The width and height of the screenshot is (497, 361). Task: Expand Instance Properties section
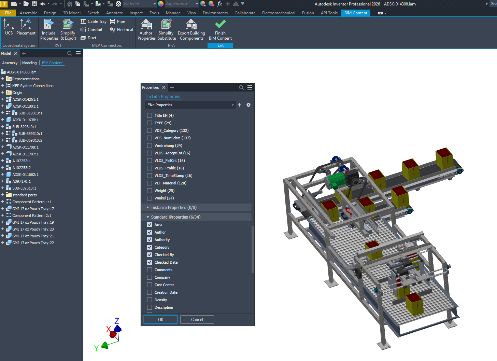147,207
